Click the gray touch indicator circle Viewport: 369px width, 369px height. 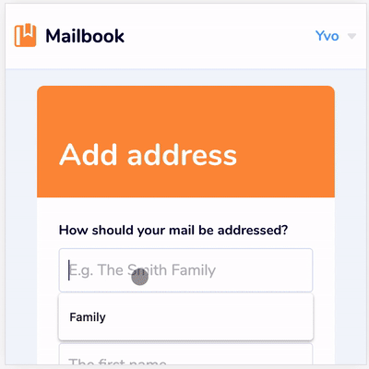140,277
